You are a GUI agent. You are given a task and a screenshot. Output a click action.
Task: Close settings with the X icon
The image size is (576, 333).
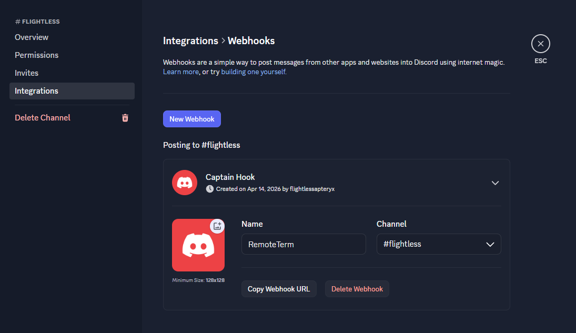pyautogui.click(x=540, y=44)
